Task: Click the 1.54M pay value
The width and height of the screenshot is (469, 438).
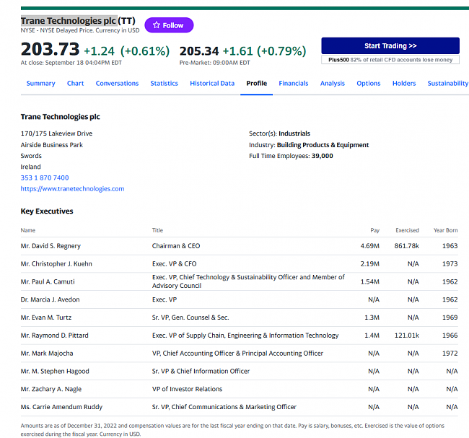Action: pyautogui.click(x=369, y=282)
